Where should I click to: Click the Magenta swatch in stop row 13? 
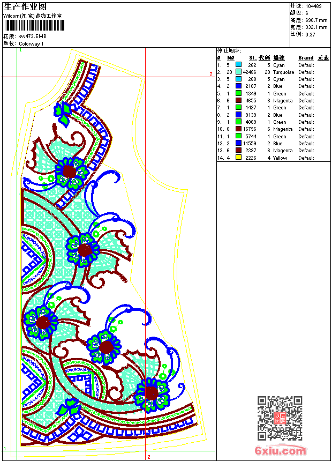238,150
